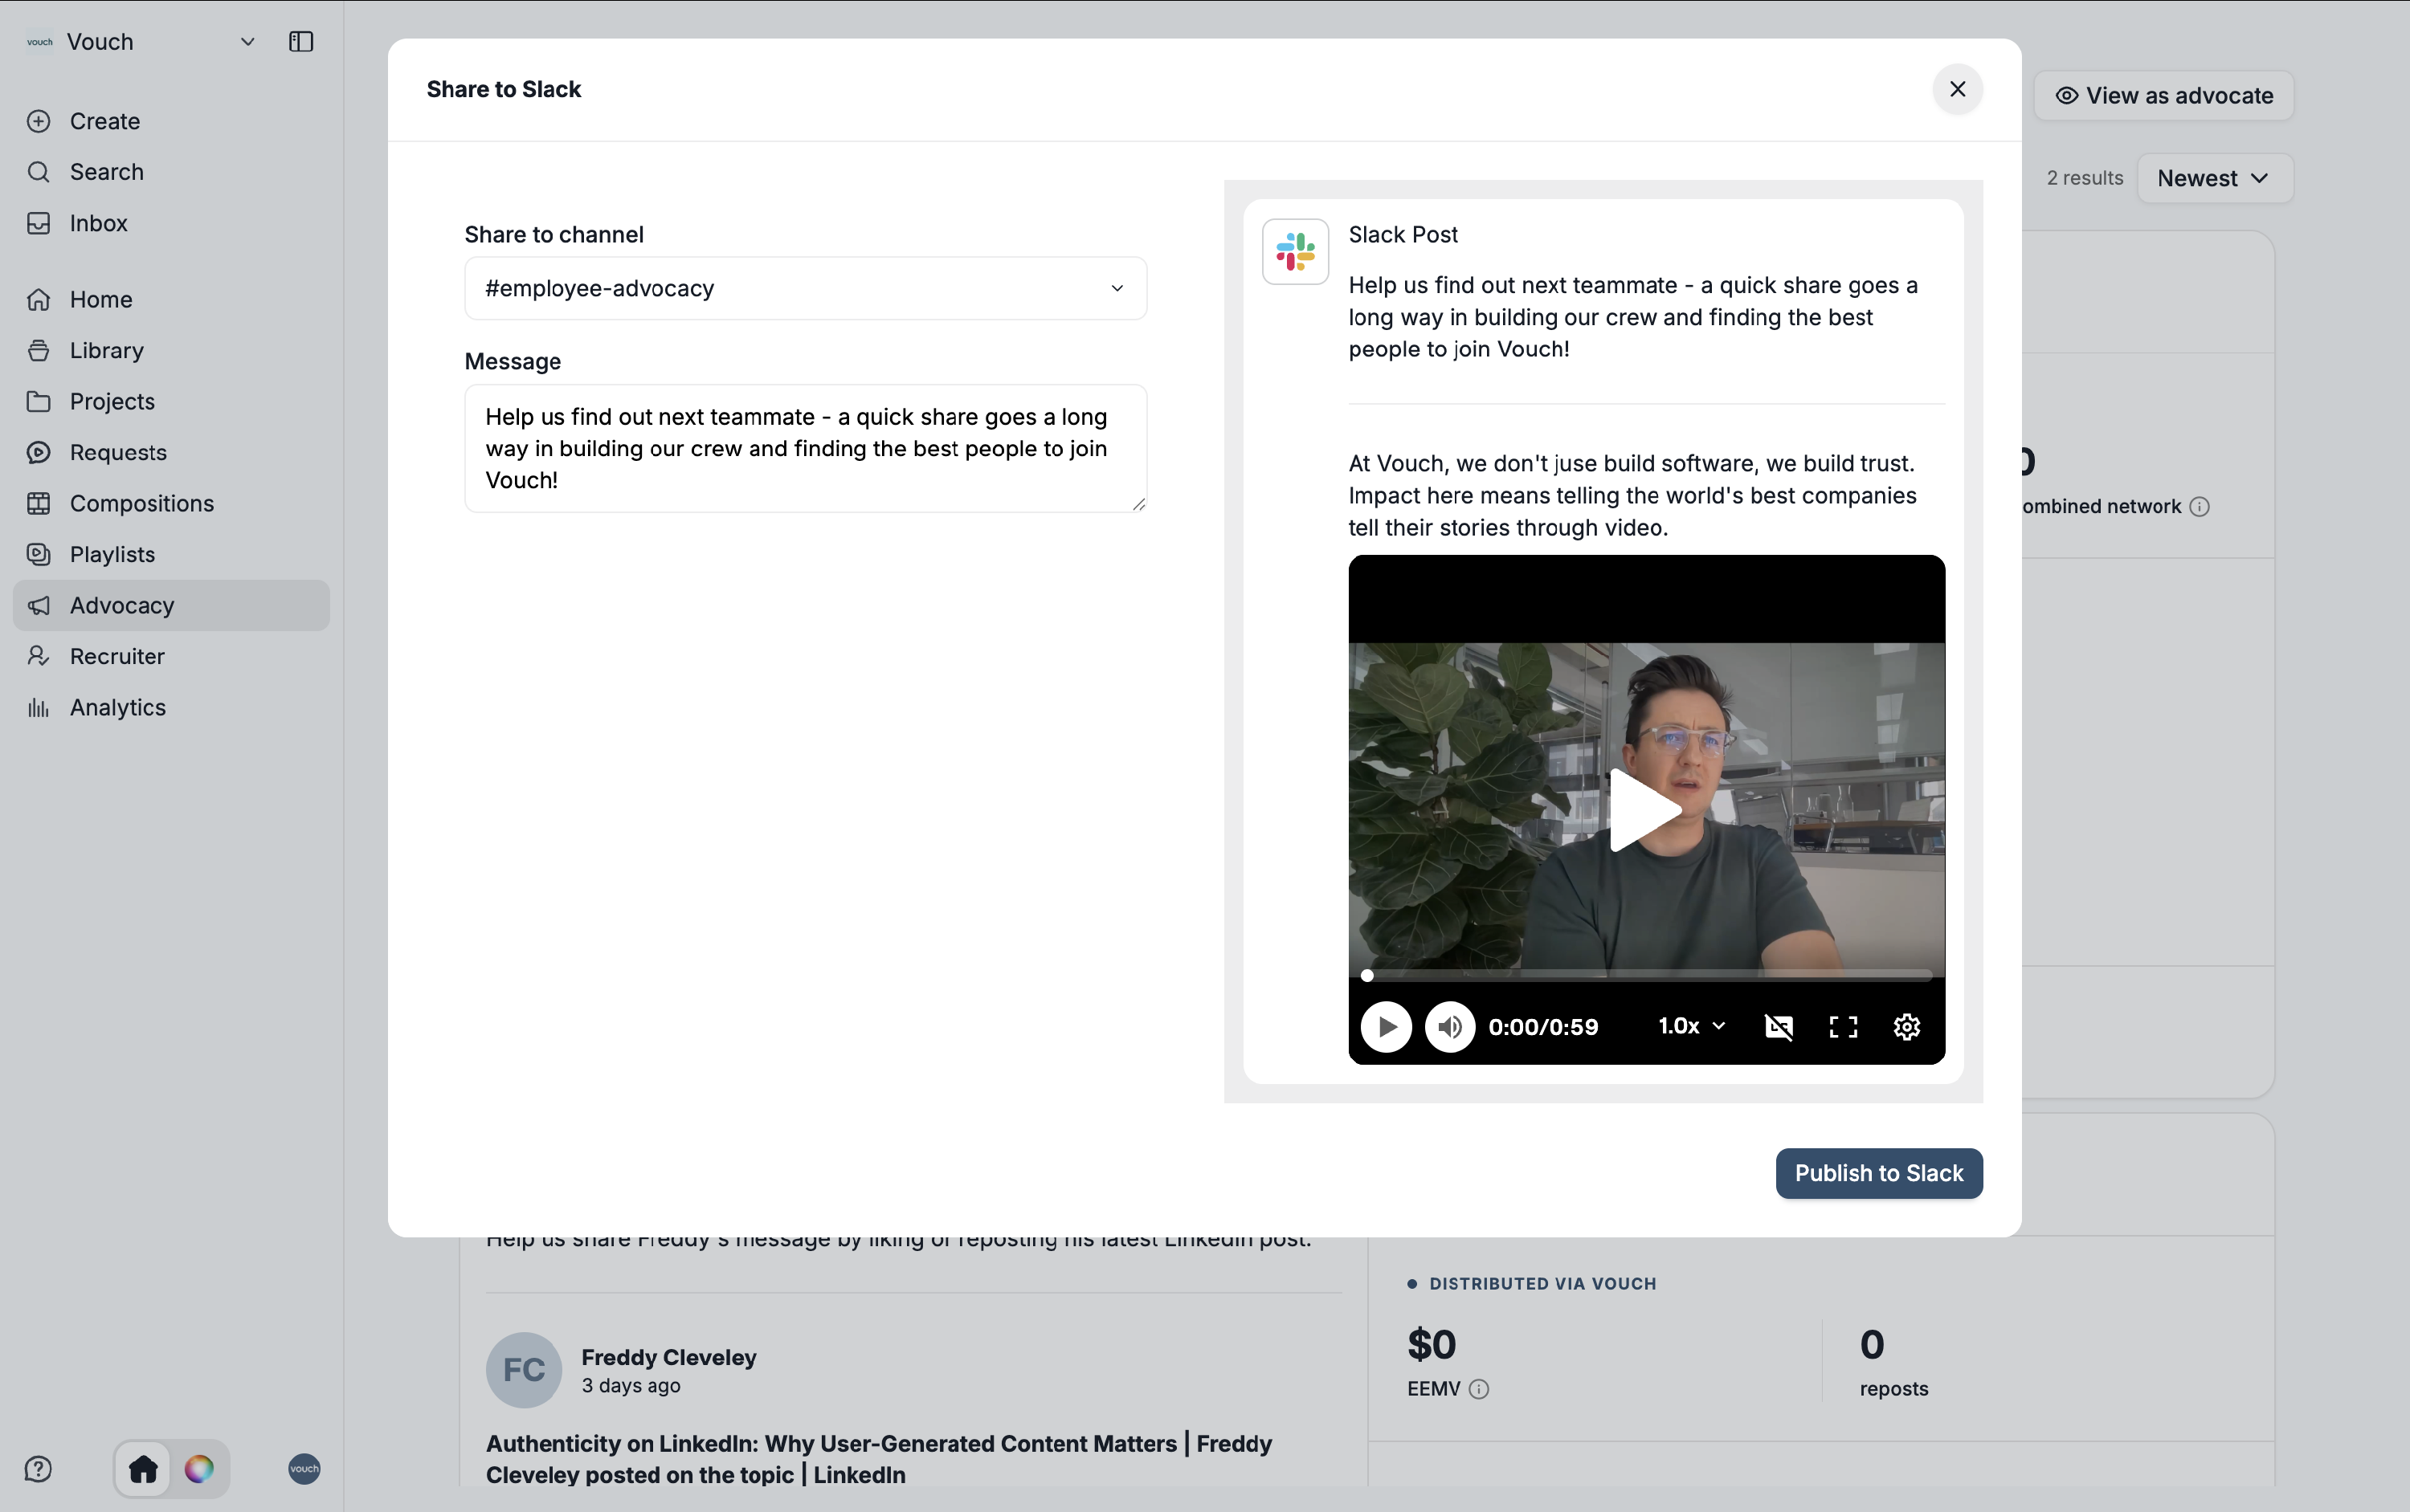2410x1512 pixels.
Task: Open Create in the sidebar
Action: 171,121
